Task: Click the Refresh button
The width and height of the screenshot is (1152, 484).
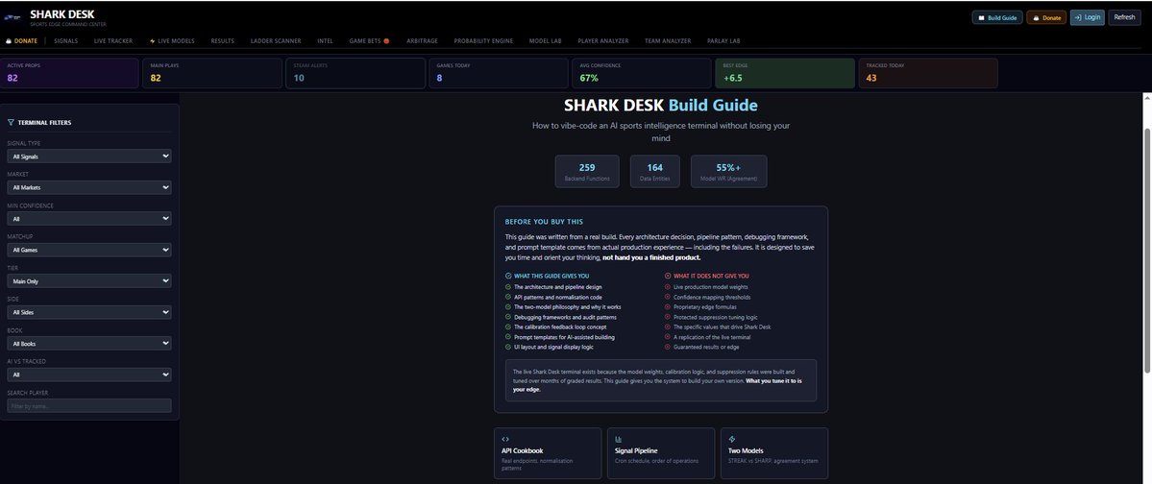Action: coord(1124,17)
